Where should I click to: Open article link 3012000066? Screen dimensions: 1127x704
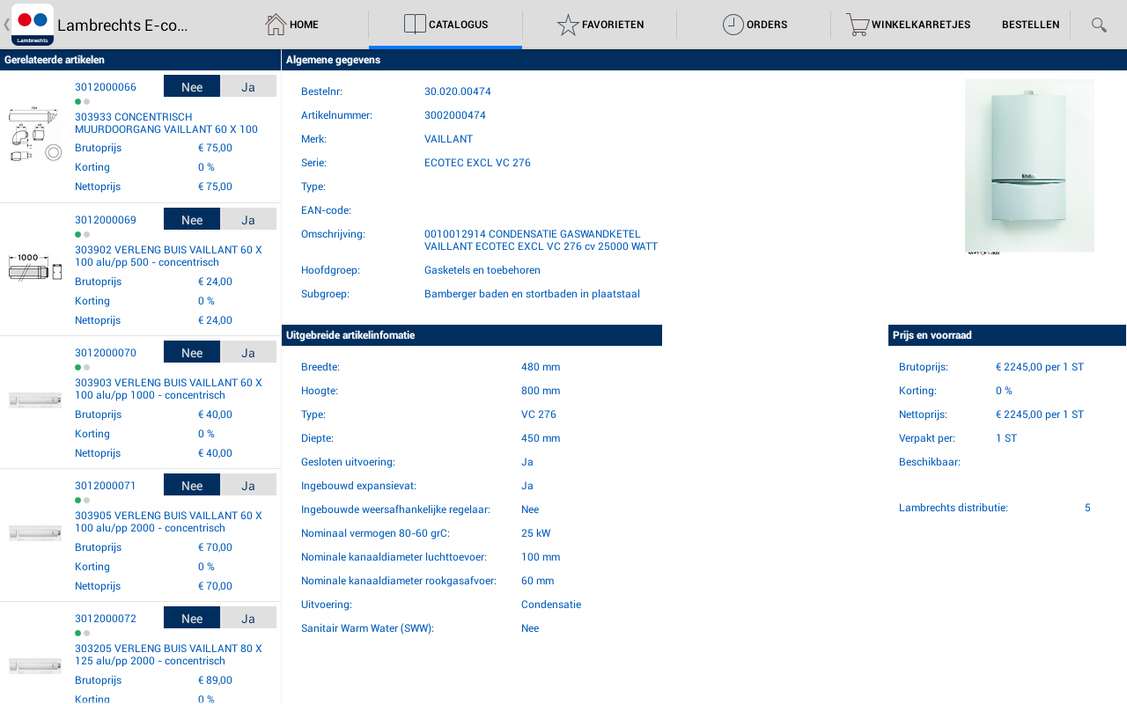point(106,86)
